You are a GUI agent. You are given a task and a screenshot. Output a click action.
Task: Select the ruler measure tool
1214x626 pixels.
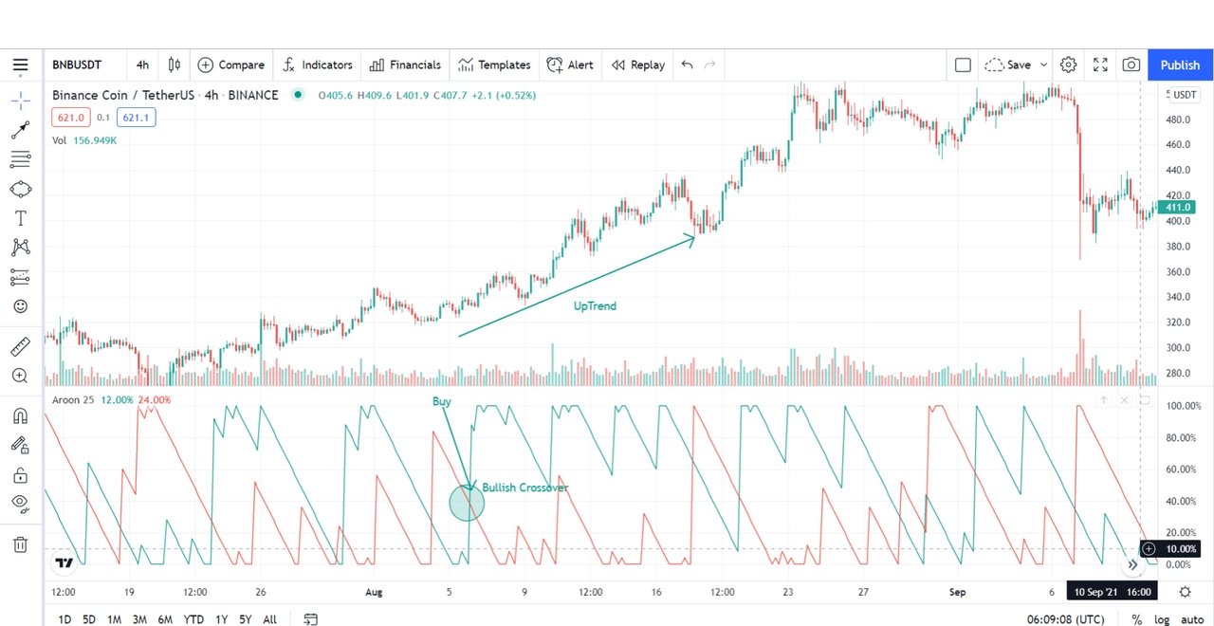[x=20, y=346]
